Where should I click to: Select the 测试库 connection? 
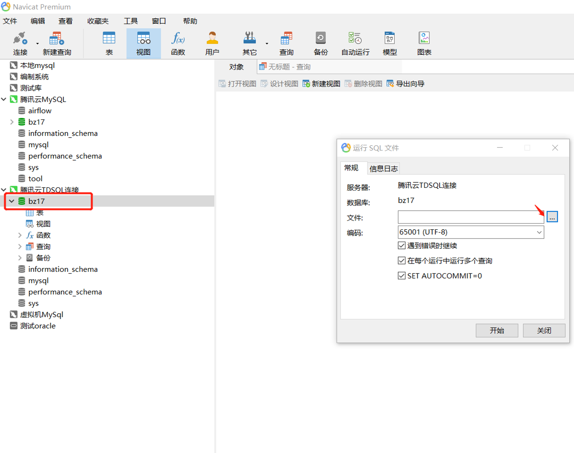tap(31, 88)
